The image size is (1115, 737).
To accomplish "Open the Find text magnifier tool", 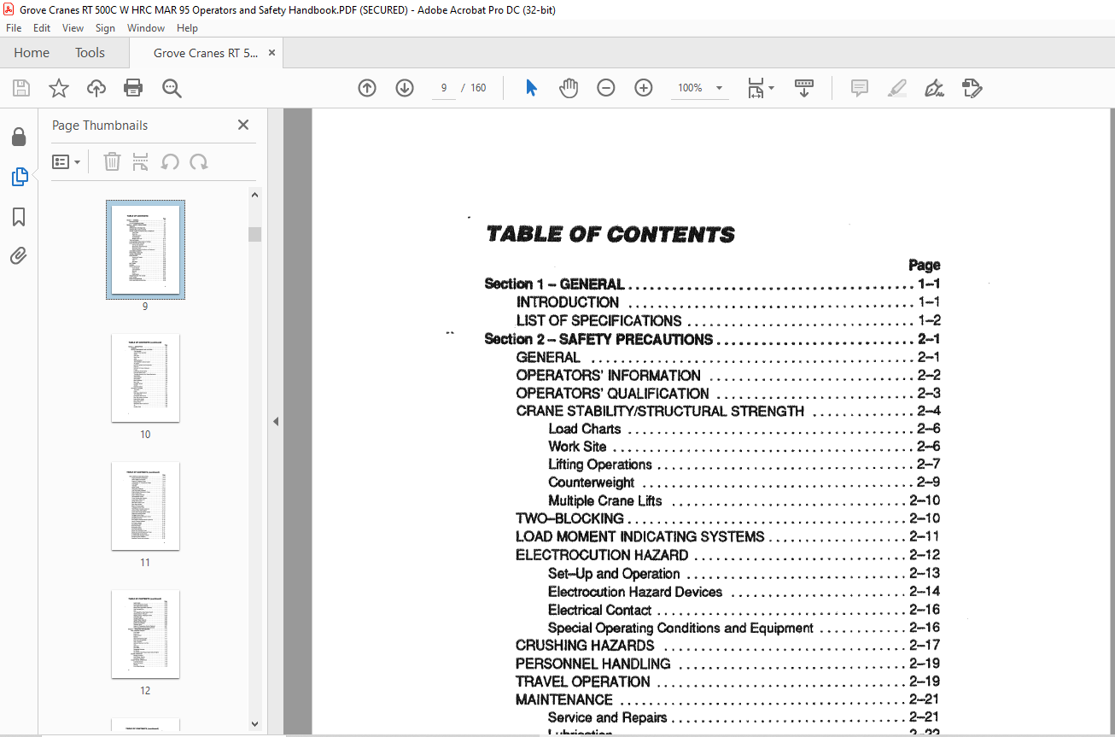I will (x=172, y=88).
